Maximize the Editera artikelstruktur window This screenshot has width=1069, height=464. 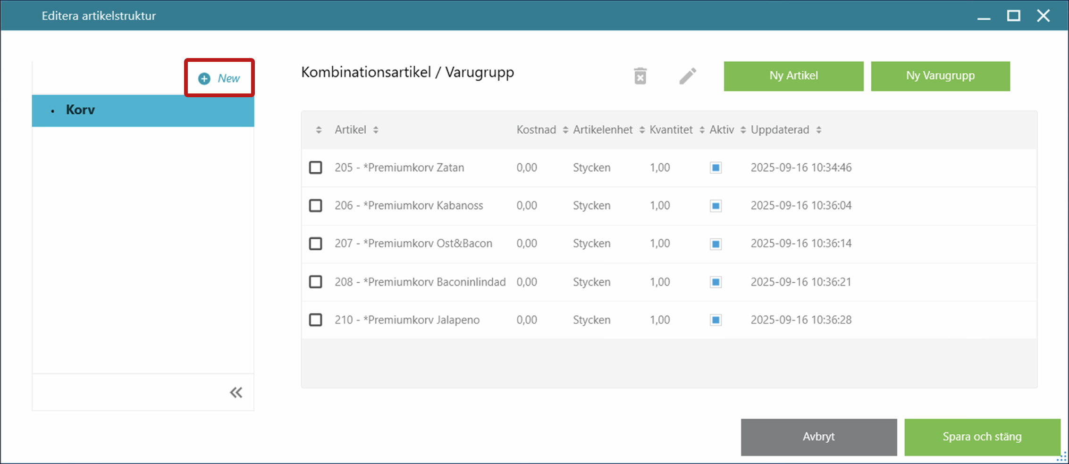(1013, 16)
